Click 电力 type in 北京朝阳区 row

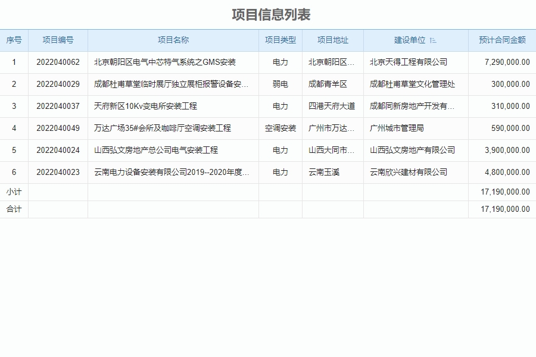click(281, 62)
